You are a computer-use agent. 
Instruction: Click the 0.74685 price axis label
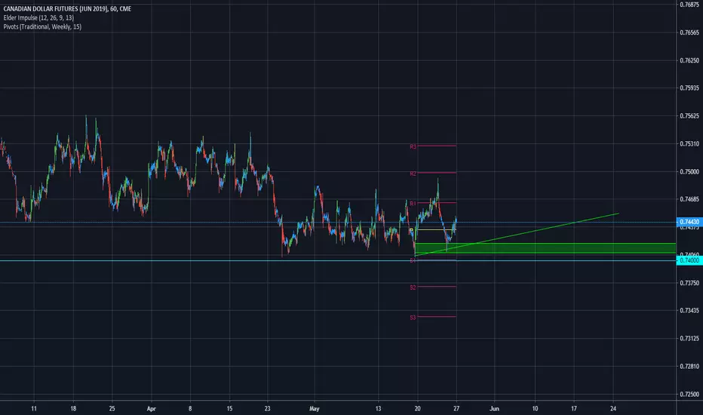click(689, 199)
